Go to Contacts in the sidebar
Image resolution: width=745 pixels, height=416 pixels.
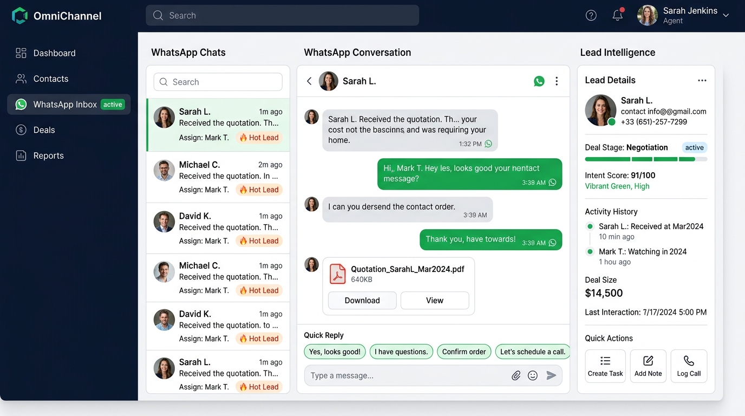pyautogui.click(x=69, y=79)
